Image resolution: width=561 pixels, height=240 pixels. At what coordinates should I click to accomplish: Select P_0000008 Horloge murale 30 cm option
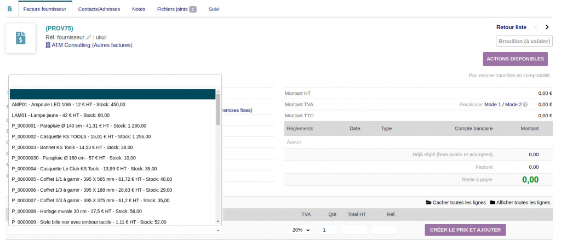(112, 211)
